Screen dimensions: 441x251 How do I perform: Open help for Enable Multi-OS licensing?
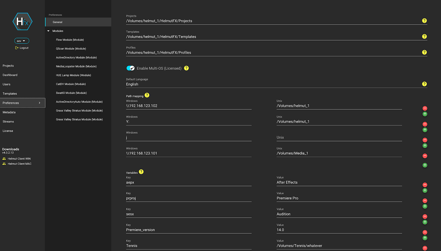tap(186, 68)
